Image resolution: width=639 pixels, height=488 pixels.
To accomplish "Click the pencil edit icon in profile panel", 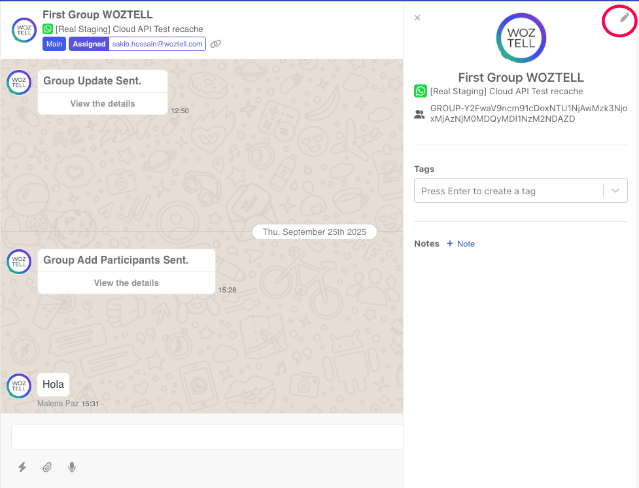I will click(x=624, y=18).
